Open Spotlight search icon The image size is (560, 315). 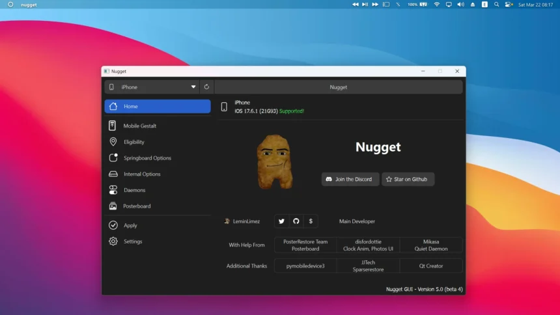(x=496, y=5)
